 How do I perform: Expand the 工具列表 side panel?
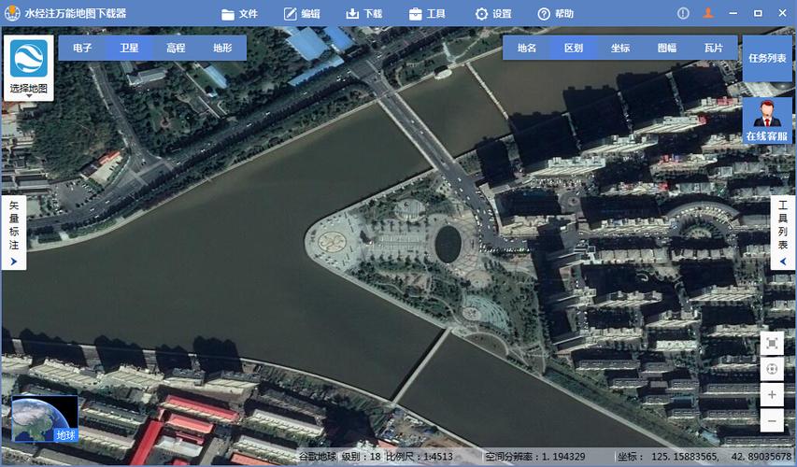click(783, 233)
